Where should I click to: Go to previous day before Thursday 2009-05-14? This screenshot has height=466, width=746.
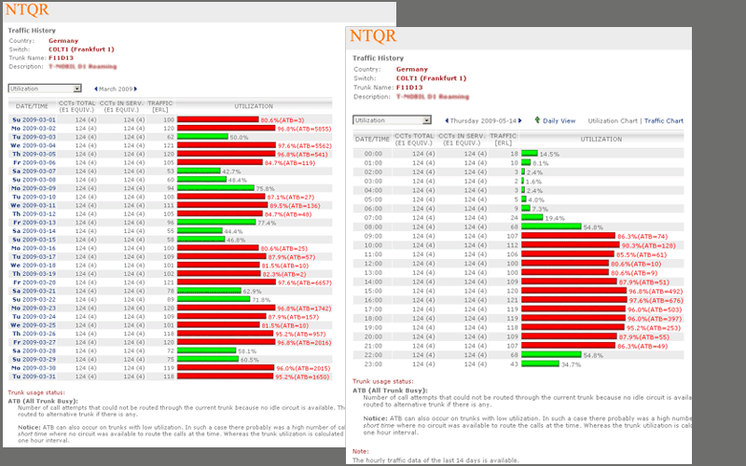coord(448,121)
